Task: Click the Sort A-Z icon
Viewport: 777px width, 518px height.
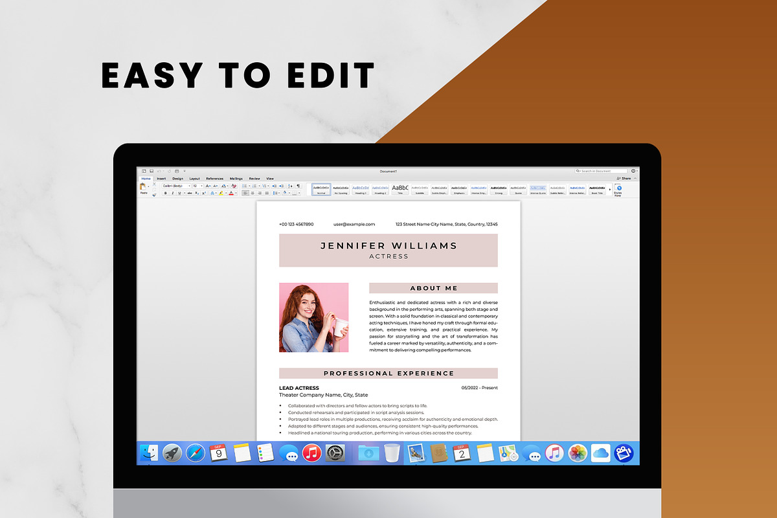Action: (291, 186)
